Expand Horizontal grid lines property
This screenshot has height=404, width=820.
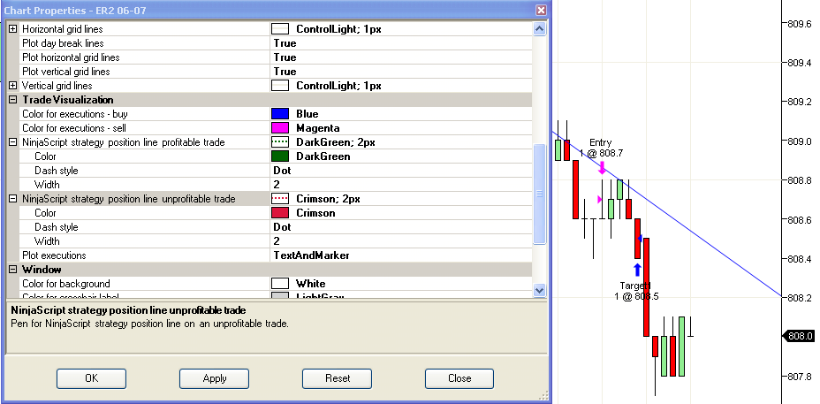13,29
